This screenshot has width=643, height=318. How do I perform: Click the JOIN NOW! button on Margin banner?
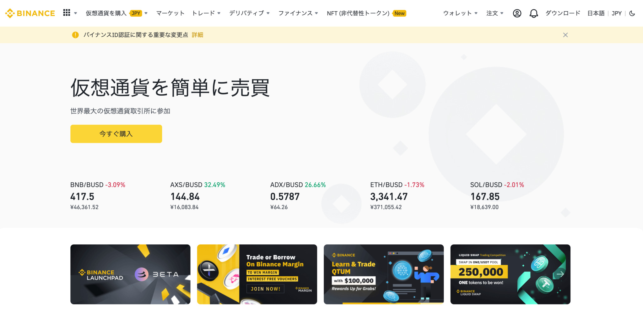(265, 289)
